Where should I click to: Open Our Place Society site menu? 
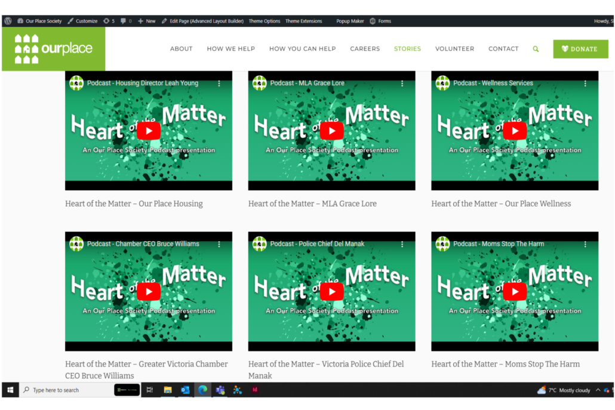[39, 21]
